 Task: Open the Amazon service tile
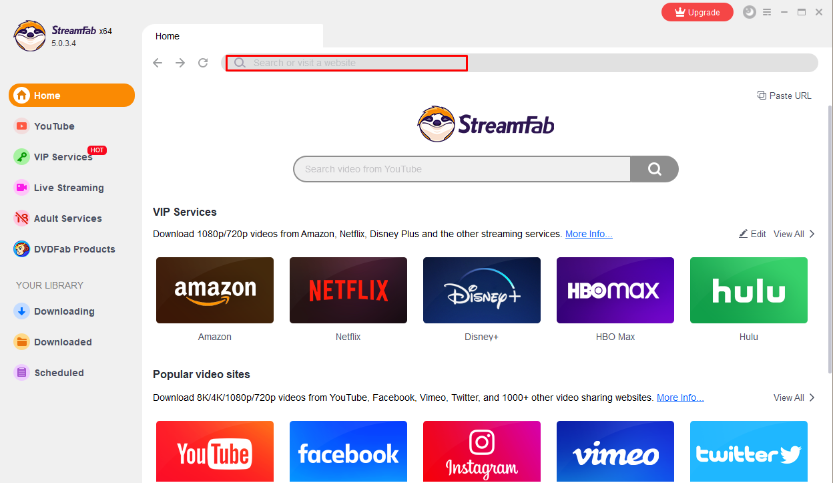point(215,290)
